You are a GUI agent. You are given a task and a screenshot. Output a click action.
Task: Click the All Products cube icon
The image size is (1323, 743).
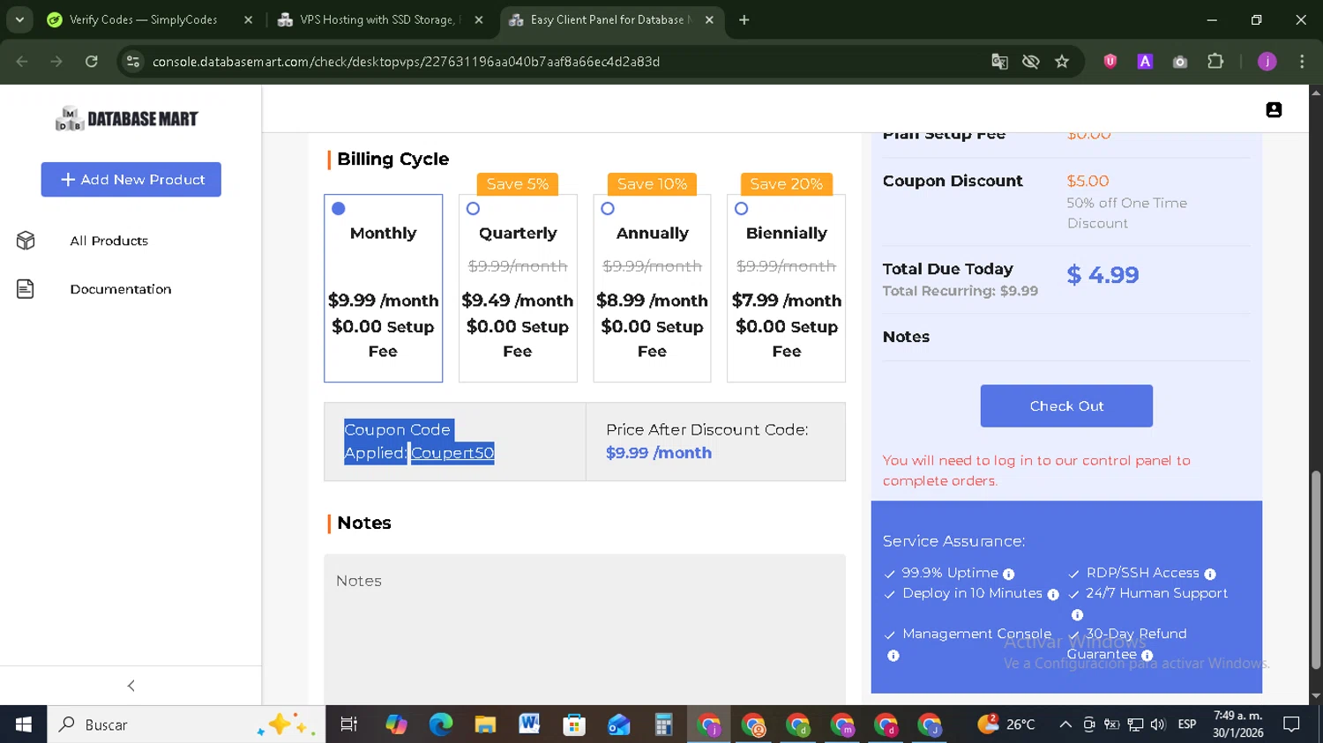click(x=26, y=241)
